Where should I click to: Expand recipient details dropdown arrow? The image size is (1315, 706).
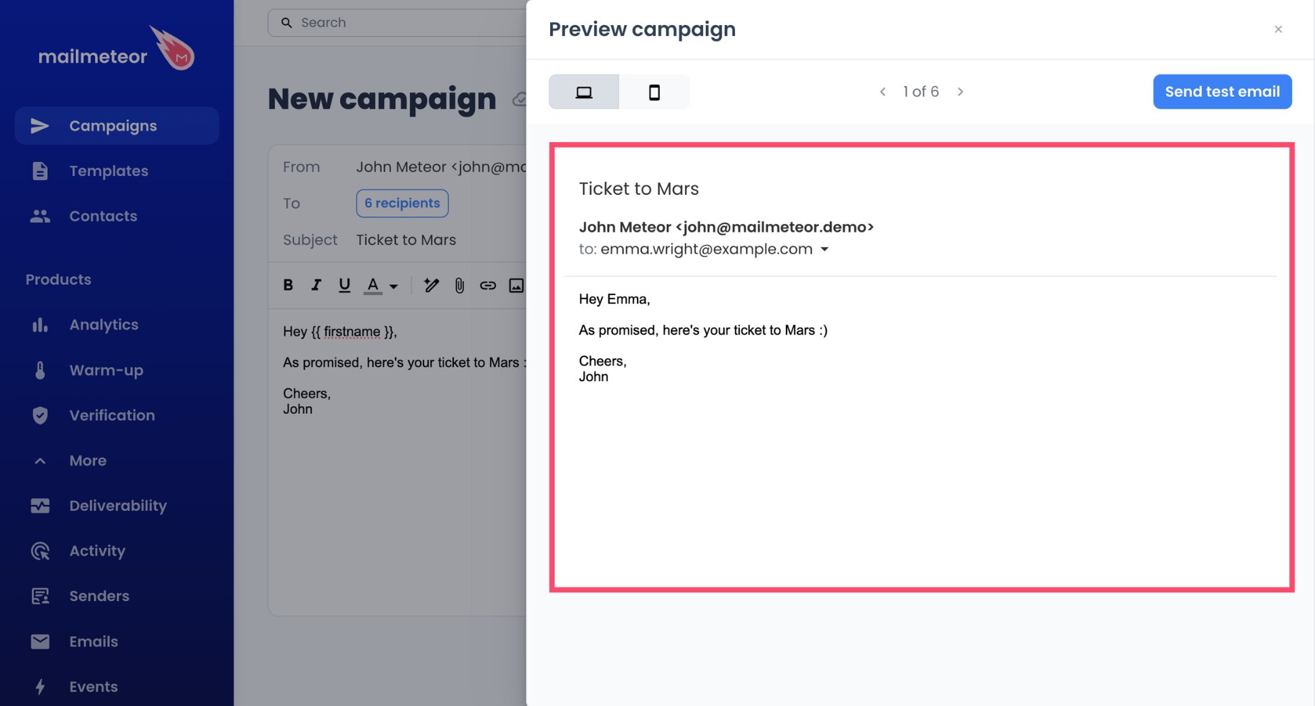pos(825,249)
